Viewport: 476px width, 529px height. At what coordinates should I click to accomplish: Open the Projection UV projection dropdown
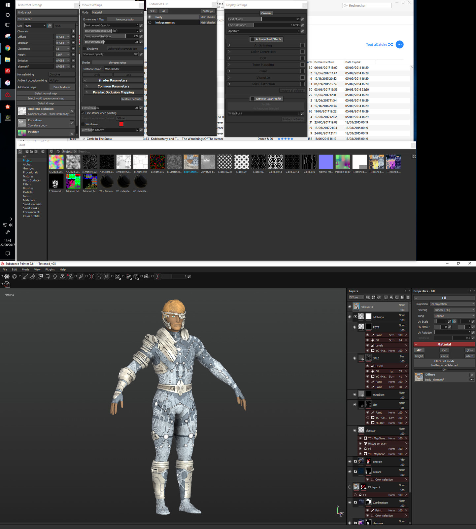tap(452, 304)
